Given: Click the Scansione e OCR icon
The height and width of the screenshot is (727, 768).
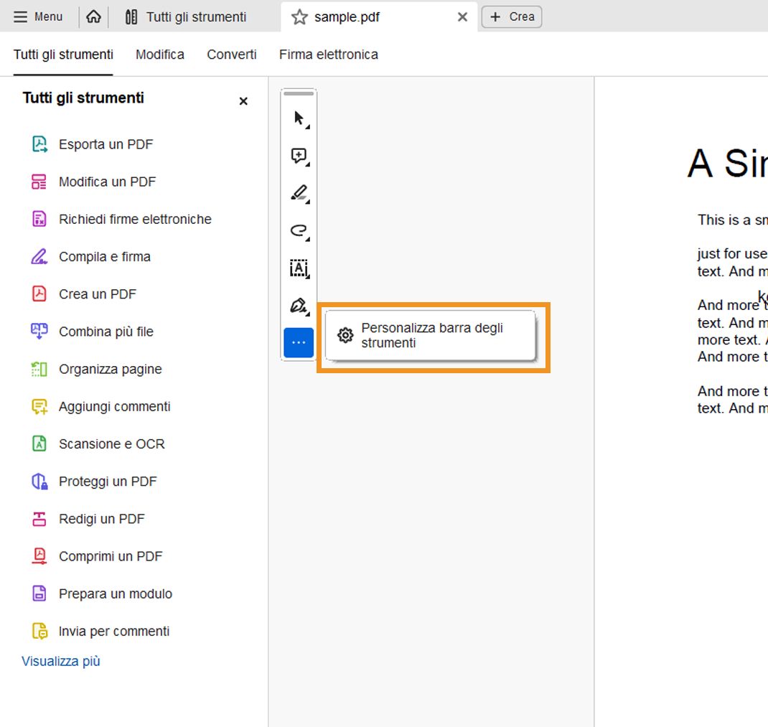Looking at the screenshot, I should pos(39,444).
